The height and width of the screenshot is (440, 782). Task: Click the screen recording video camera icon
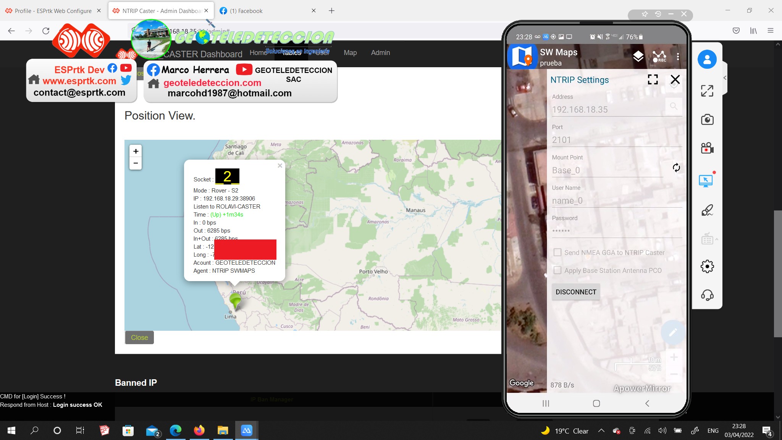707,148
